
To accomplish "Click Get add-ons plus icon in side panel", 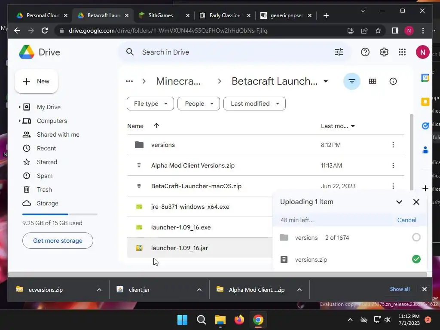I will tap(425, 188).
